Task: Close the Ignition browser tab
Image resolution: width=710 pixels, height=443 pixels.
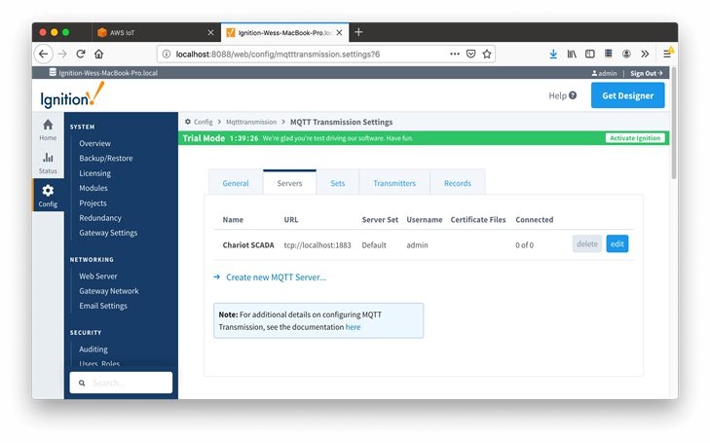Action: click(339, 32)
